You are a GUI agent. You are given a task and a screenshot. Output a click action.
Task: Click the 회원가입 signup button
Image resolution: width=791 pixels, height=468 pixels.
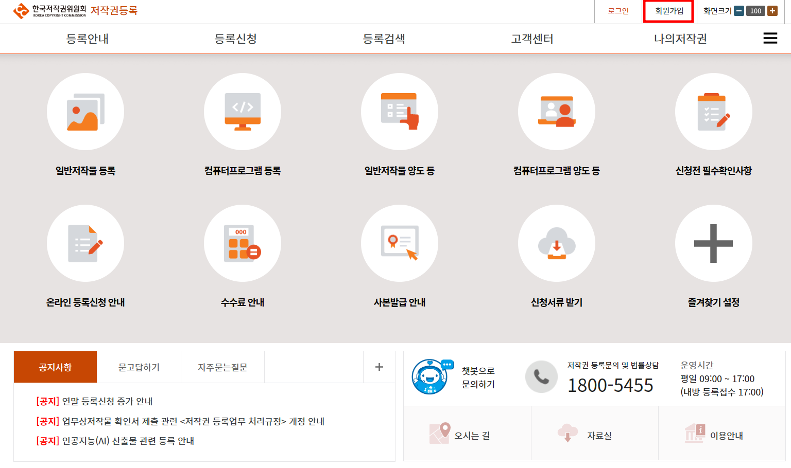coord(668,10)
